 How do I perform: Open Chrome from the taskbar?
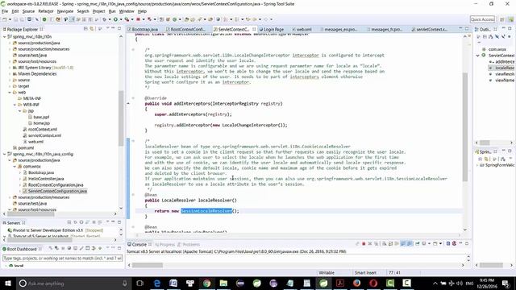pyautogui.click(x=206, y=283)
